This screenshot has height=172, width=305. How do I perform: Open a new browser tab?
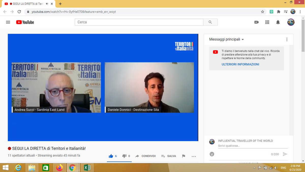[60, 4]
